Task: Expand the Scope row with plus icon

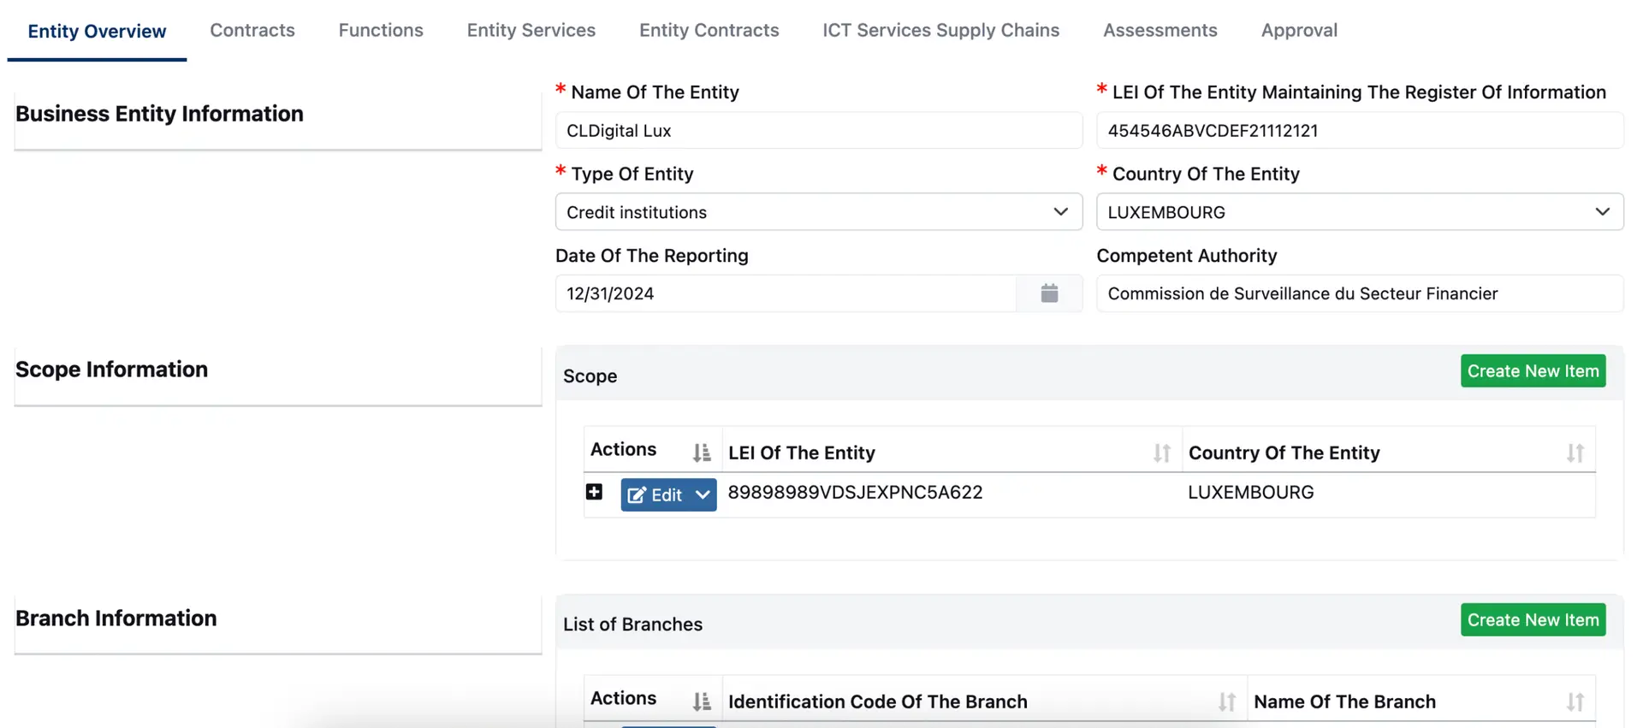Action: [x=594, y=492]
